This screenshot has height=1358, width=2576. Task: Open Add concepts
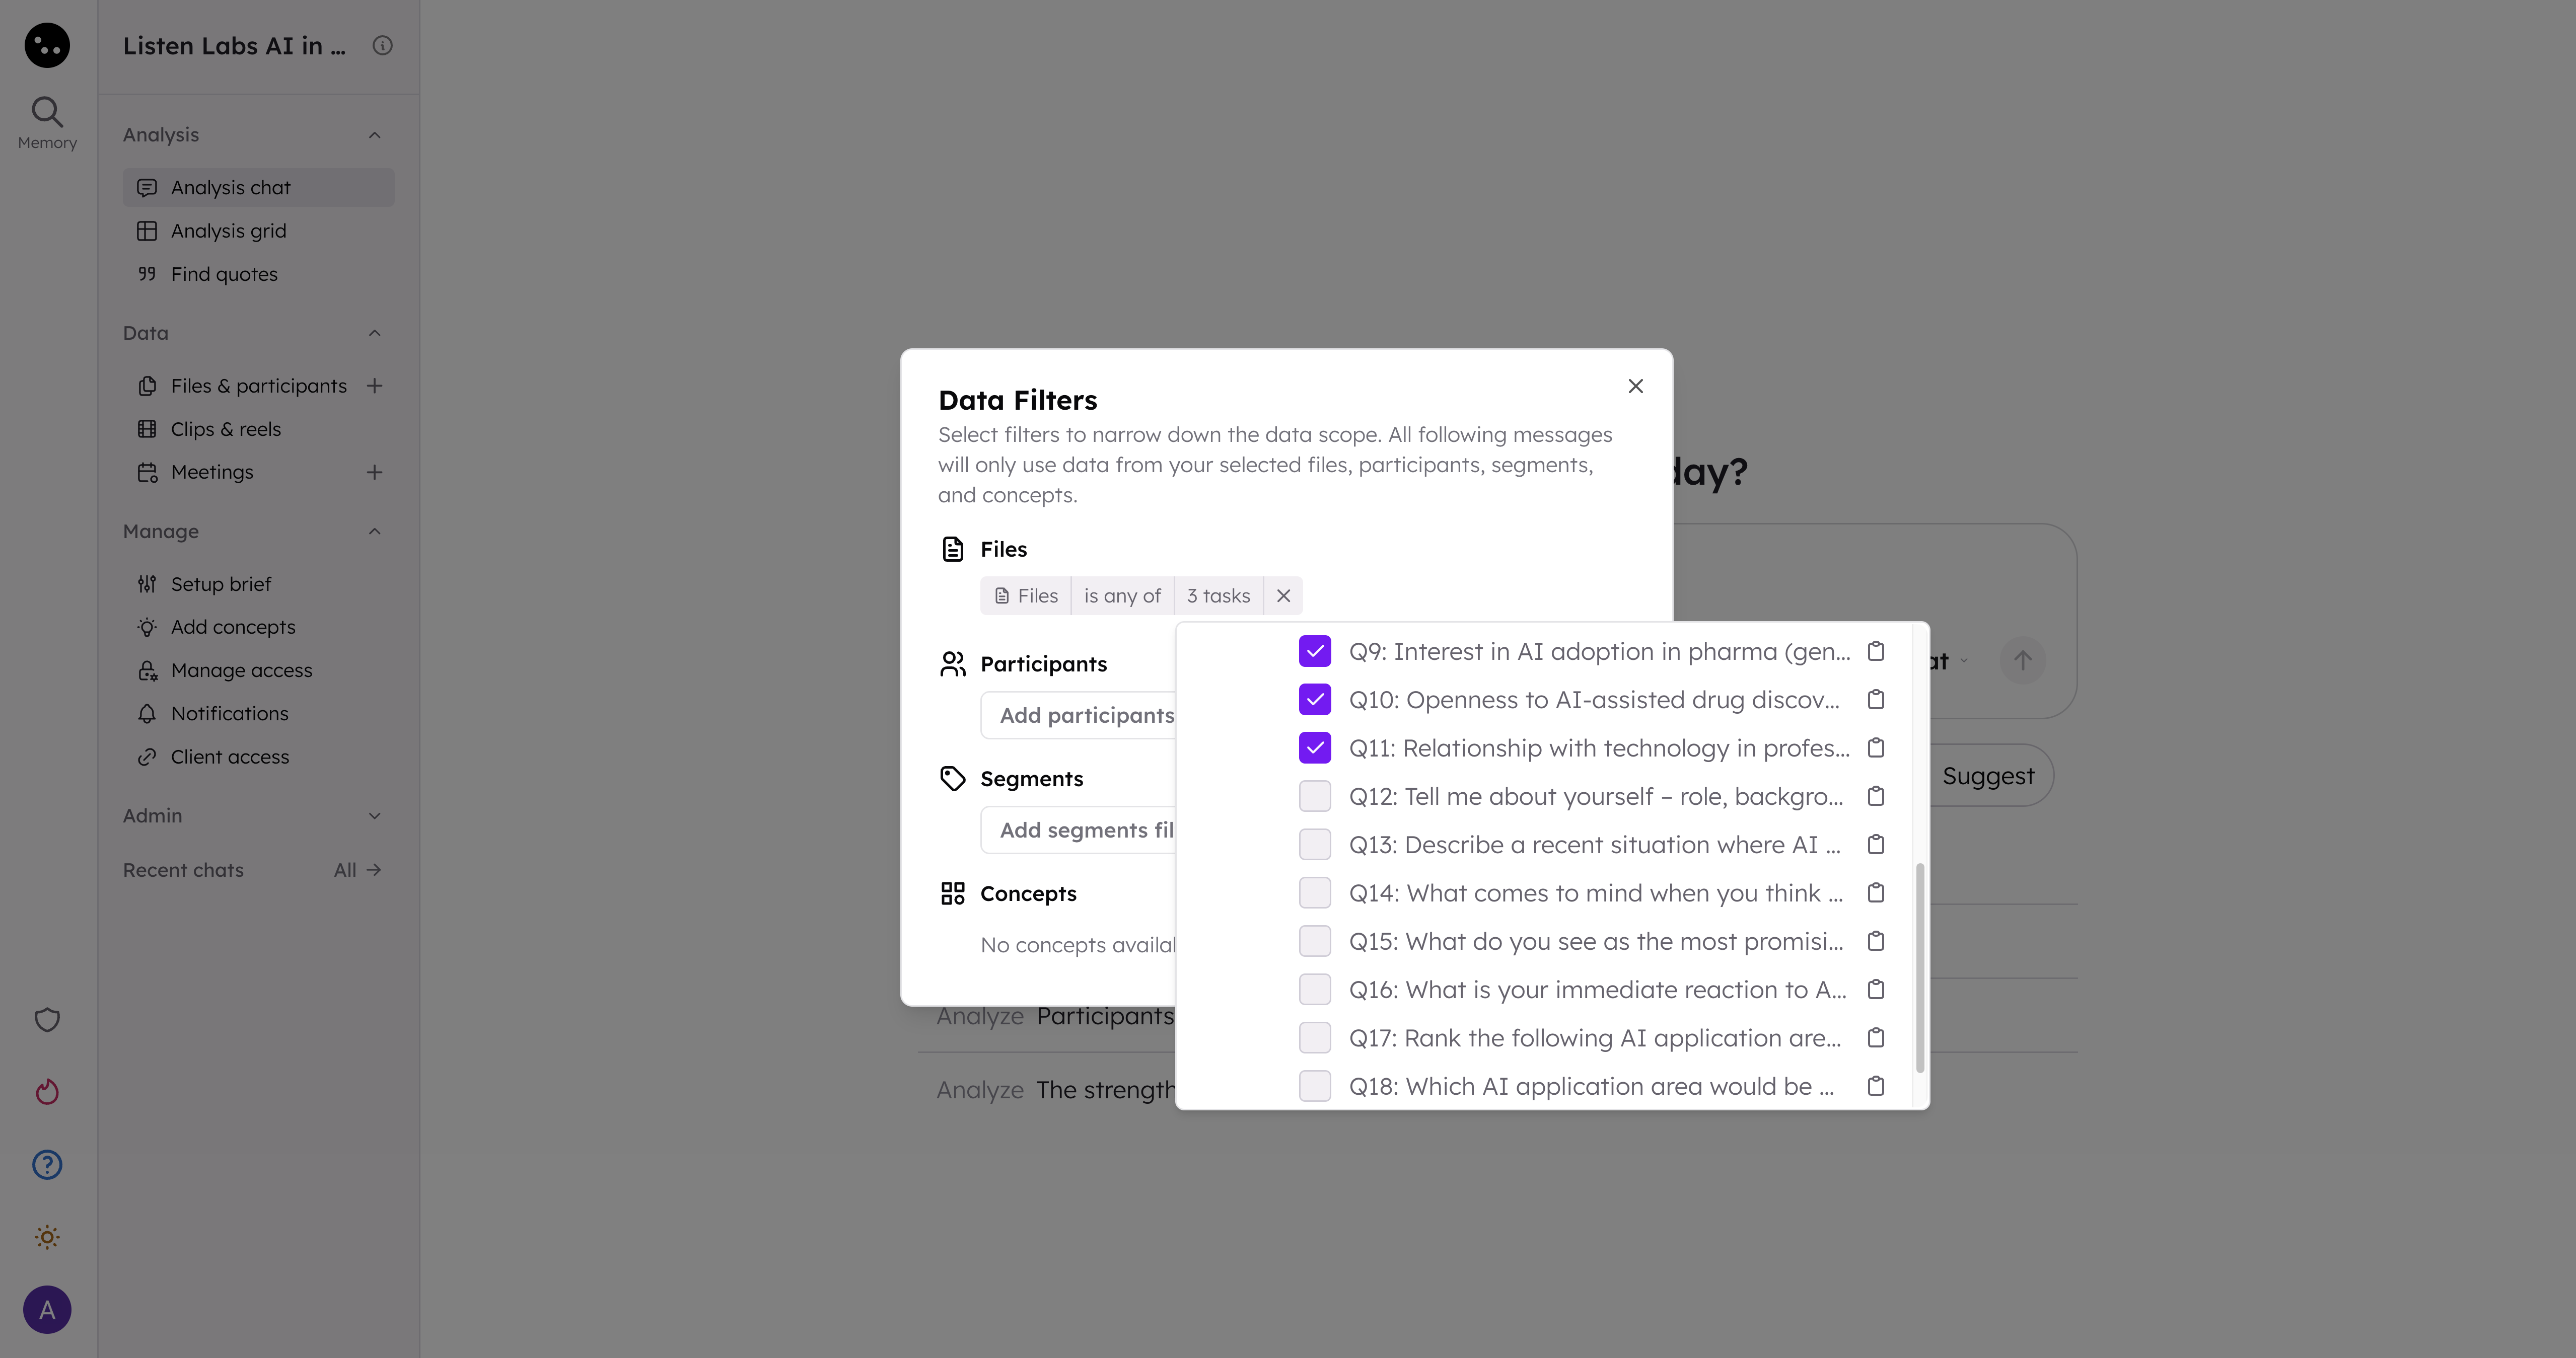coord(259,627)
